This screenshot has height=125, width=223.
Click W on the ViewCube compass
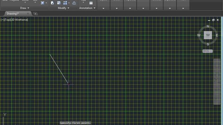click(199, 35)
